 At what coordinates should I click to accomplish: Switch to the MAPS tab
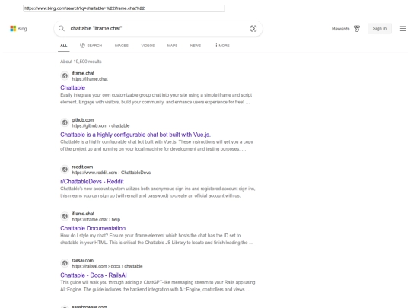click(x=172, y=46)
